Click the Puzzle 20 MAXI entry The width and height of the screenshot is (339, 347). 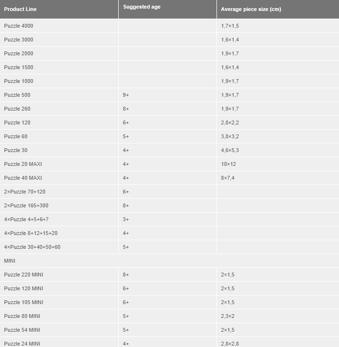(x=23, y=164)
